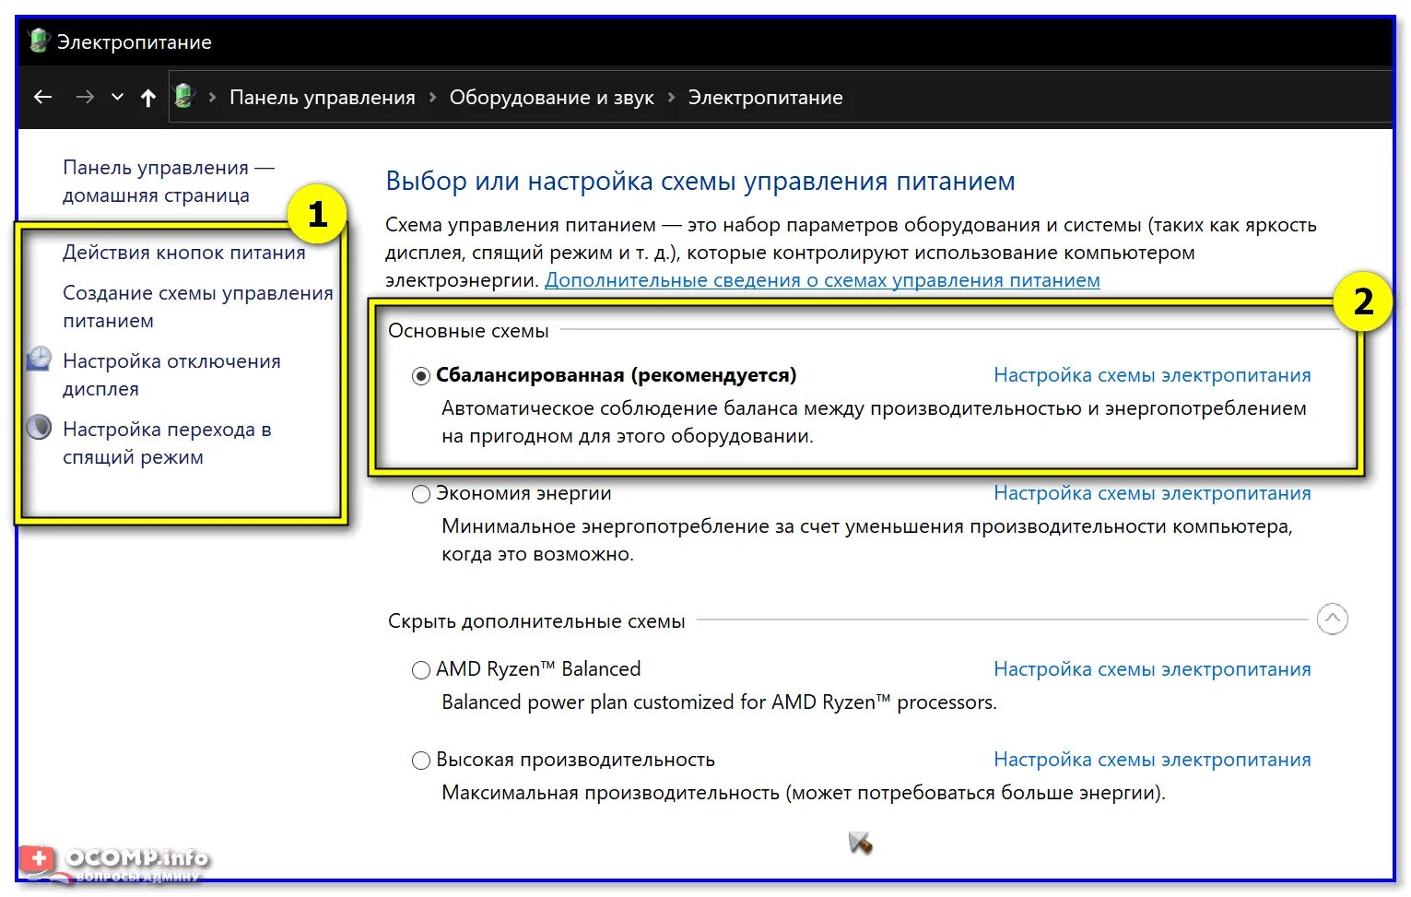Open Настройка перехода в спящий режим link

tap(167, 443)
